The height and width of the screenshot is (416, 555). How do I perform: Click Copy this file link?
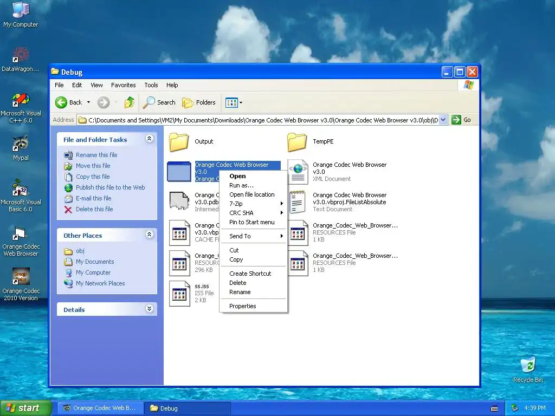click(87, 177)
